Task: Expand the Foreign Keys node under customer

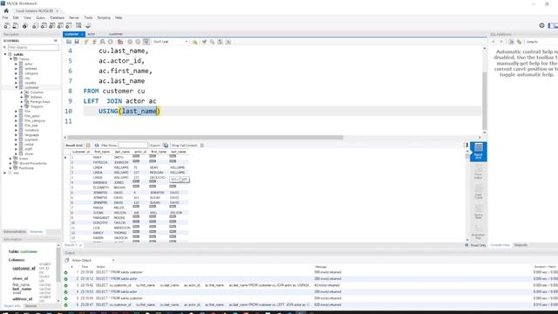Action: point(21,102)
